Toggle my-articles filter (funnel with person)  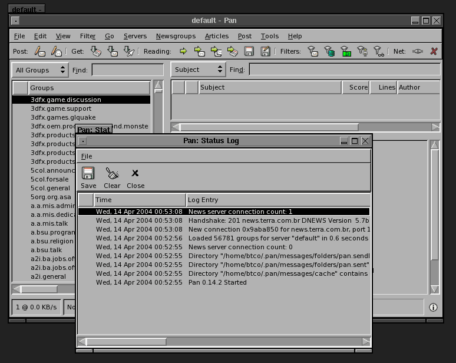(362, 51)
